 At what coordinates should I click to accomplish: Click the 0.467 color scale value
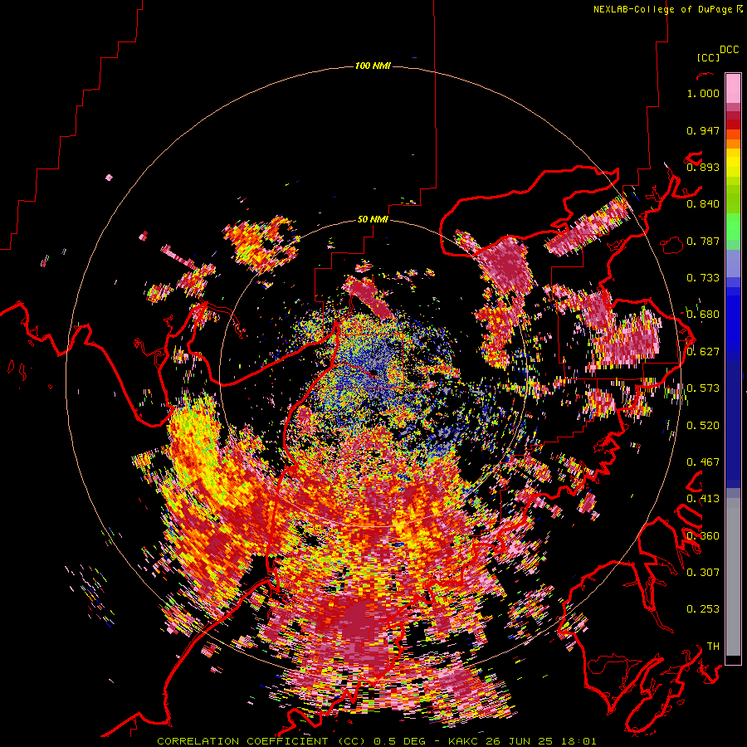(703, 461)
